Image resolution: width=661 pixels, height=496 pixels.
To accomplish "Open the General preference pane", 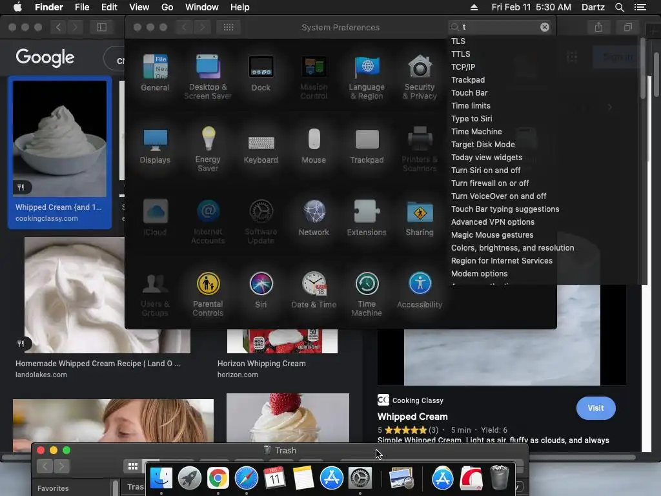I will click(155, 73).
